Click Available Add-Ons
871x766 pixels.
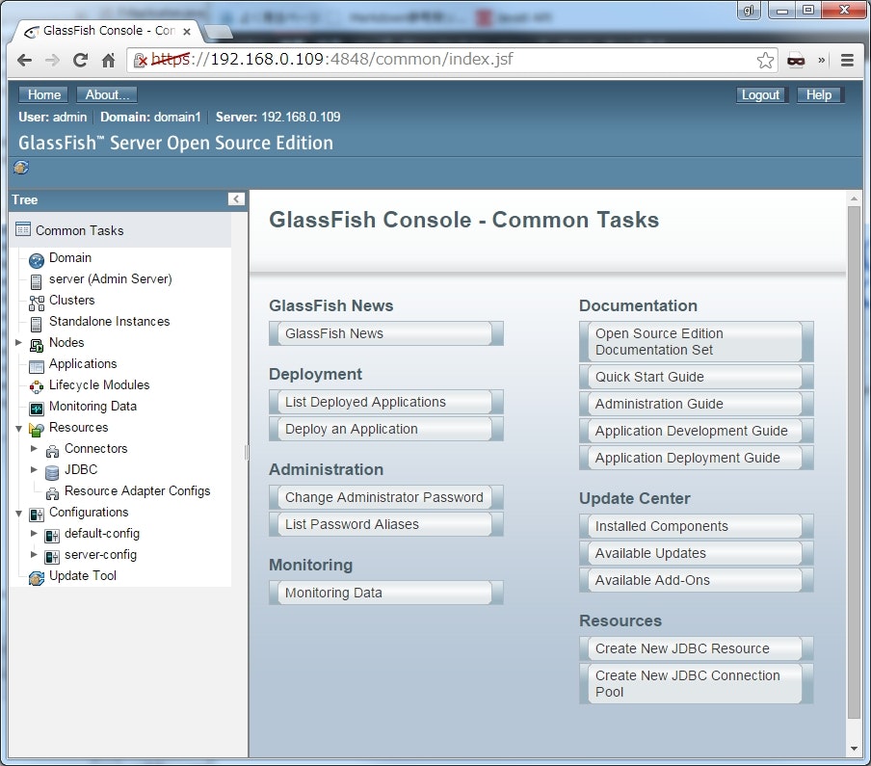696,580
